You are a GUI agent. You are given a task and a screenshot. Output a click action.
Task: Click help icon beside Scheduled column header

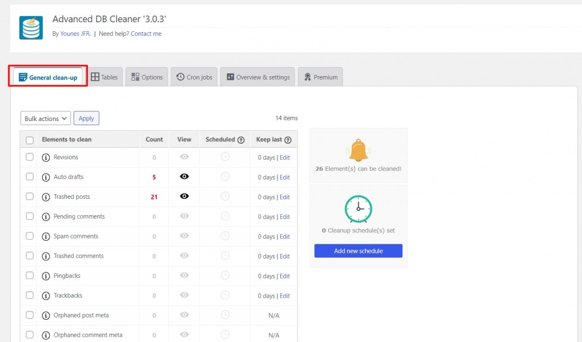(241, 140)
